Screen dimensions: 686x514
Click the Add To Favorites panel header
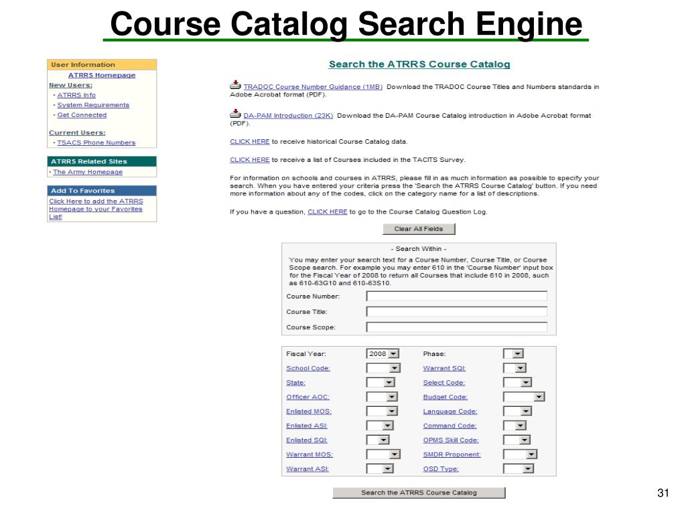click(102, 191)
